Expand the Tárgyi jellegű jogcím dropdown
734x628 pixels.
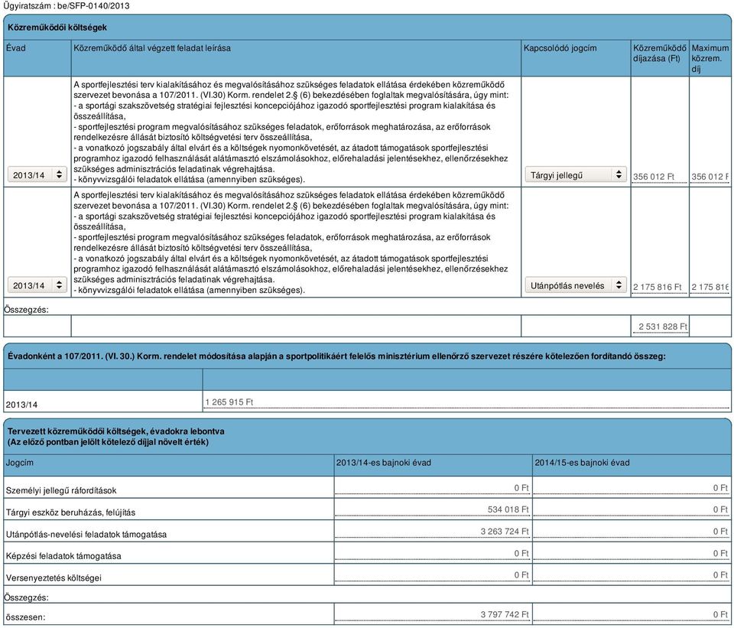tap(576, 174)
